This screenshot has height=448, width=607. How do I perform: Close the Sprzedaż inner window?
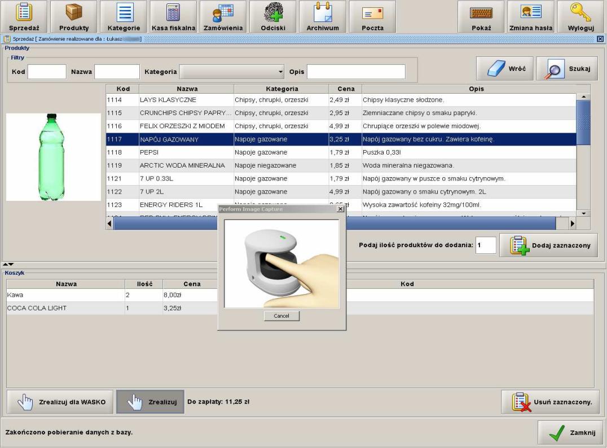tap(600, 39)
